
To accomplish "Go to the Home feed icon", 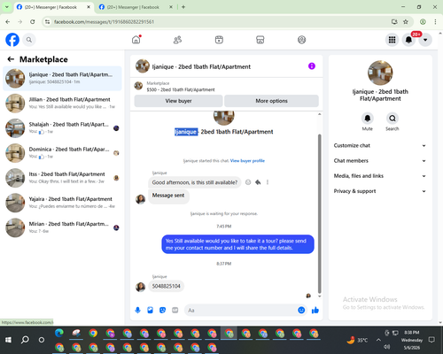I will (x=136, y=40).
